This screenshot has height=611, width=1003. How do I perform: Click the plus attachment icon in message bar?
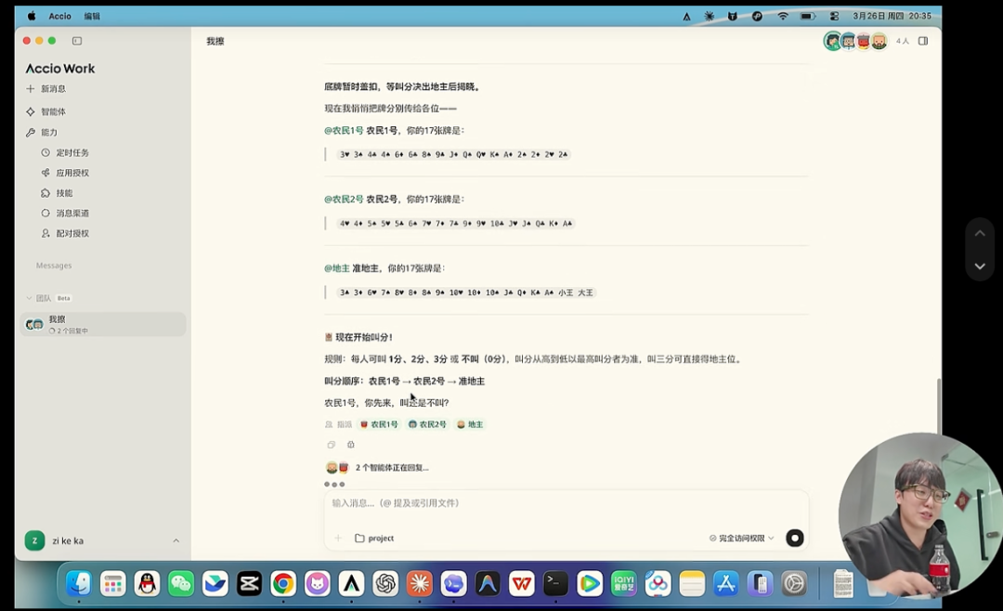tap(338, 538)
